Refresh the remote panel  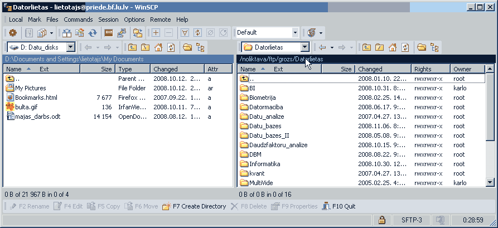click(x=405, y=47)
